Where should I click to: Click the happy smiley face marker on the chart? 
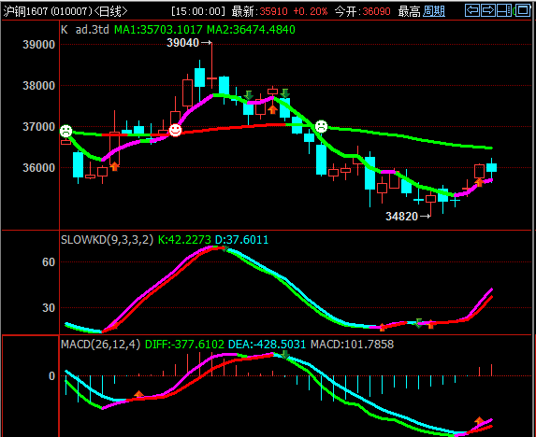(175, 130)
